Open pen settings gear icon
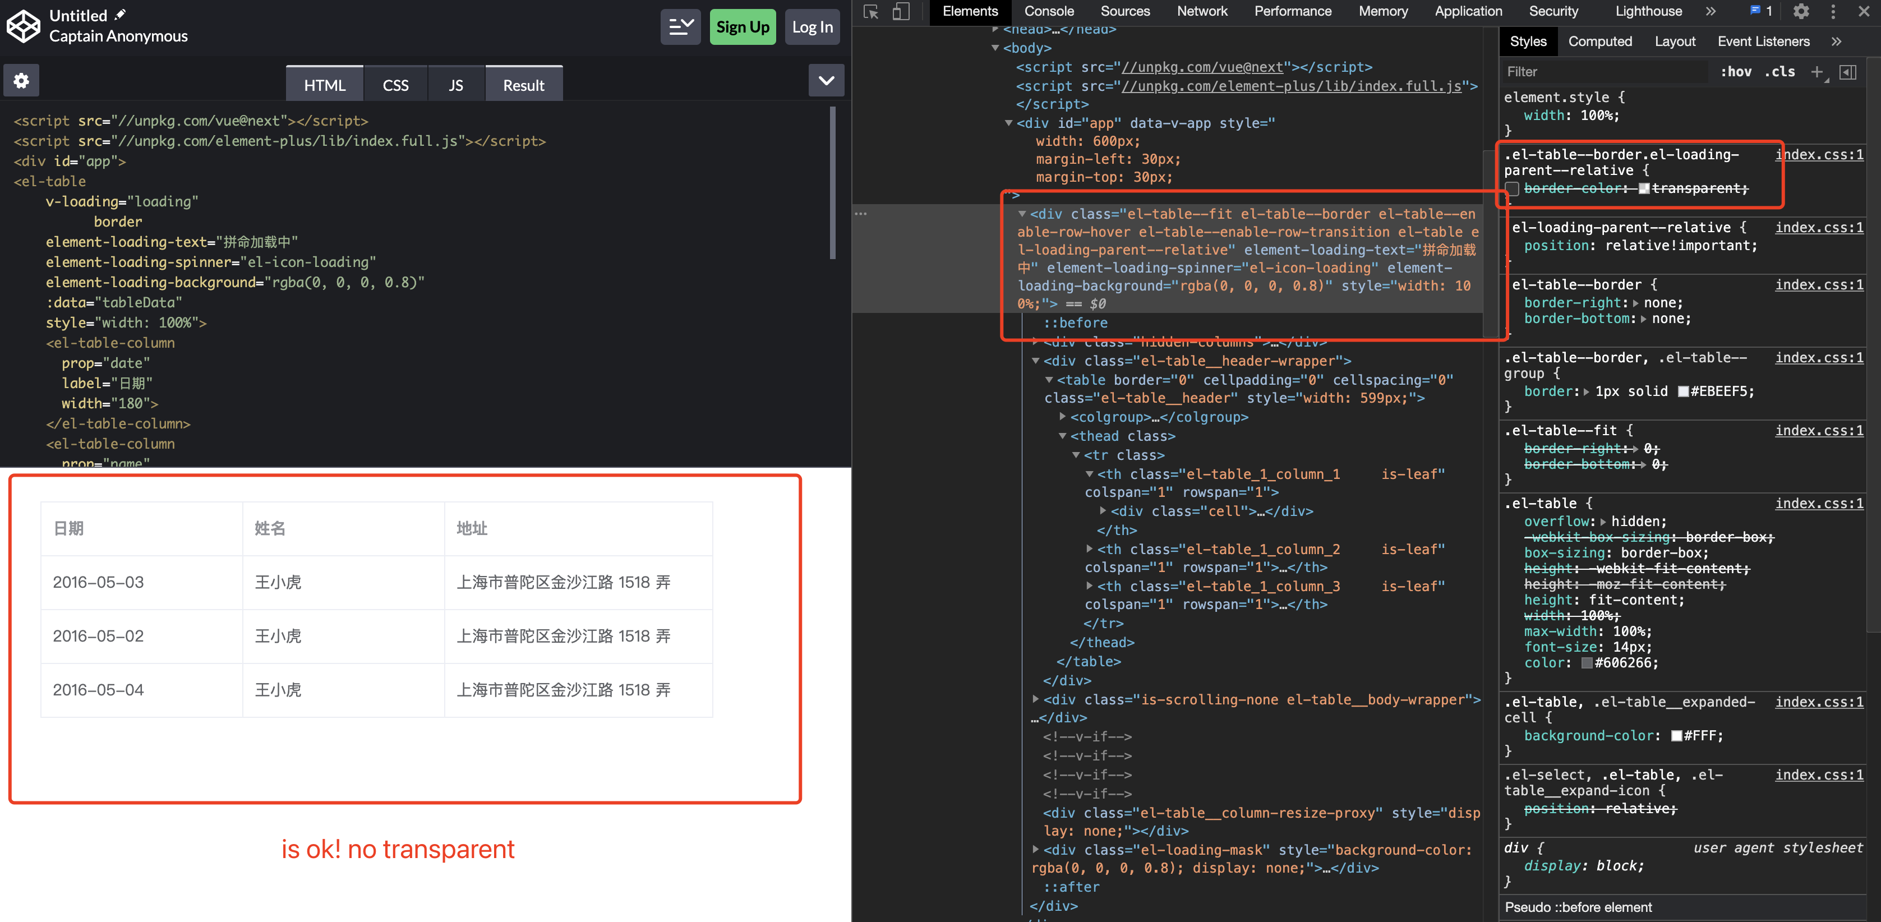The image size is (1881, 922). pos(21,80)
